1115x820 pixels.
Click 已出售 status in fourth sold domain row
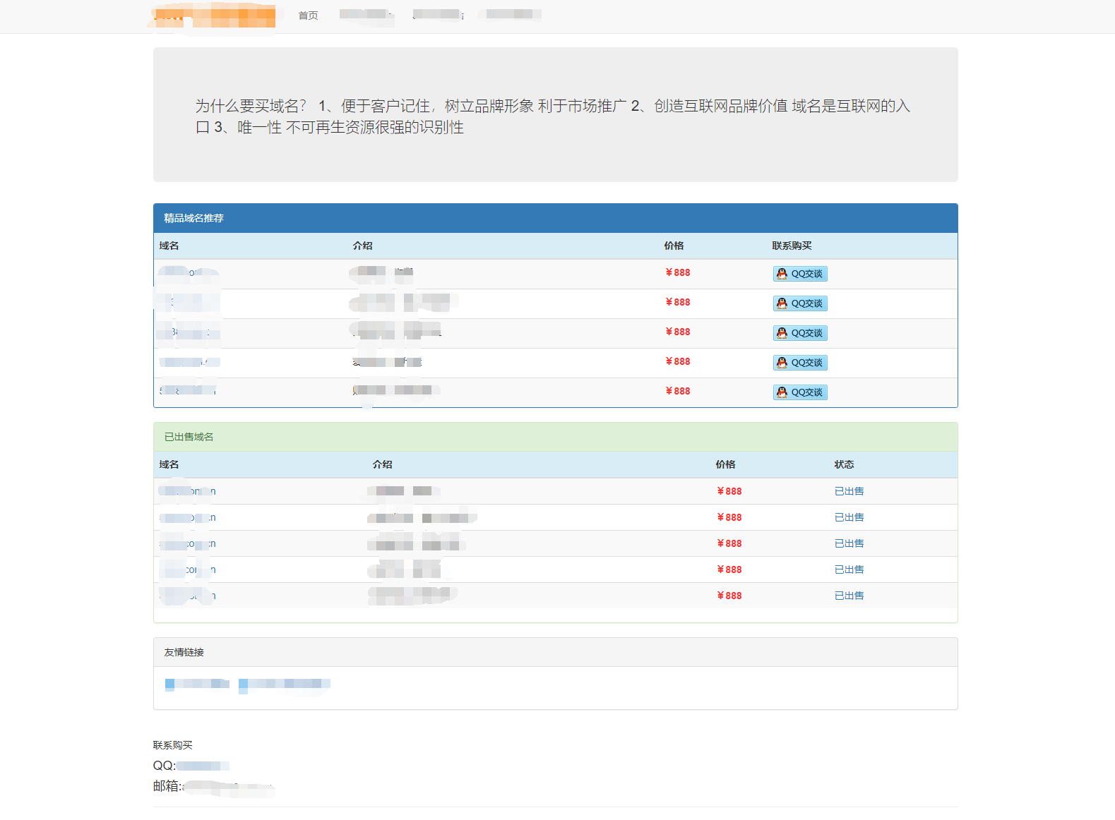(849, 569)
